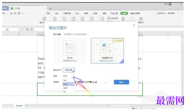Switch to the 页面布局 ribbon tab
Screen dimensions: 190x110
pyautogui.click(x=67, y=13)
